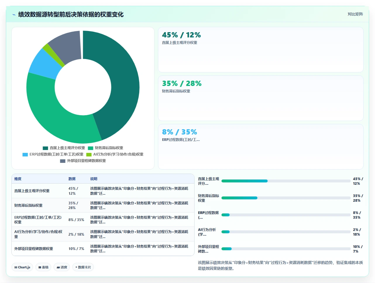Click the gray-blue donut slice
375x283 pixels.
pyautogui.click(x=68, y=47)
